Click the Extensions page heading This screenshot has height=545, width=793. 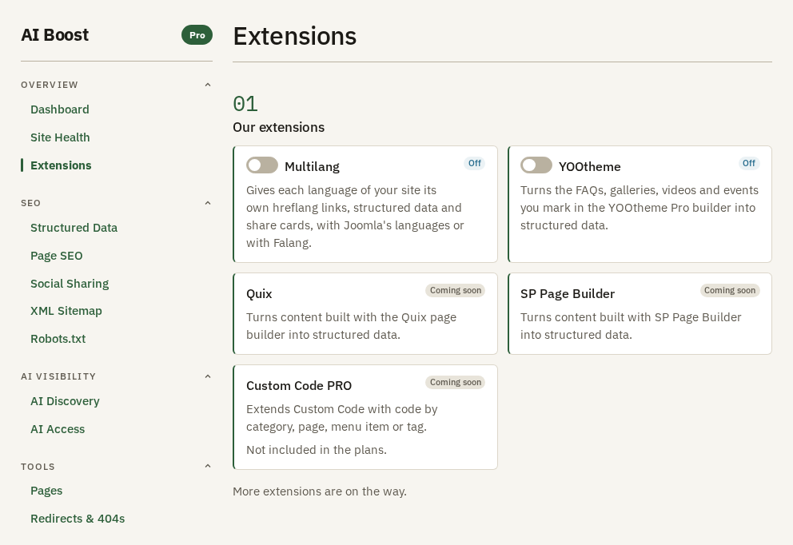click(x=295, y=37)
